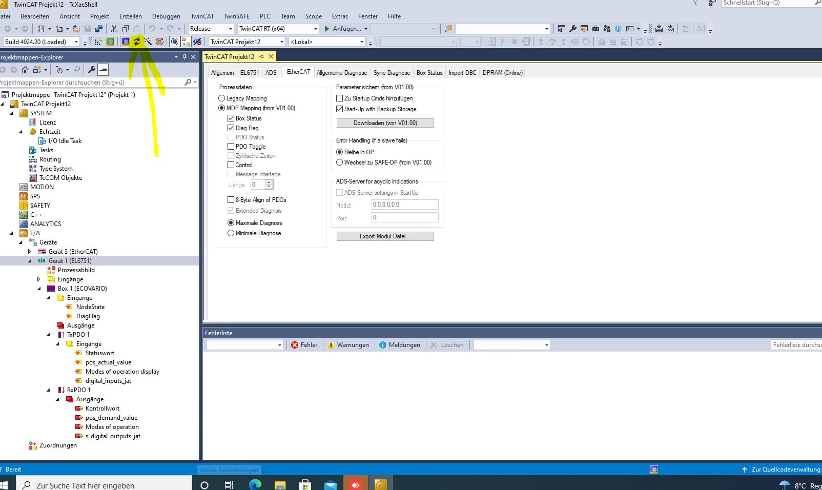Toggle the Warnungen filter button
Screen dimensions: 822x490
[x=348, y=345]
